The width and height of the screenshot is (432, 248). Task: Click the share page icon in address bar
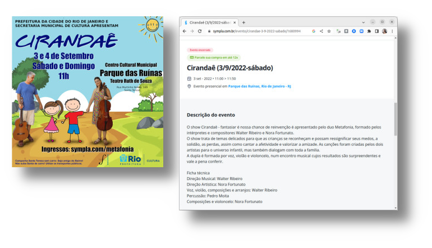tap(321, 31)
